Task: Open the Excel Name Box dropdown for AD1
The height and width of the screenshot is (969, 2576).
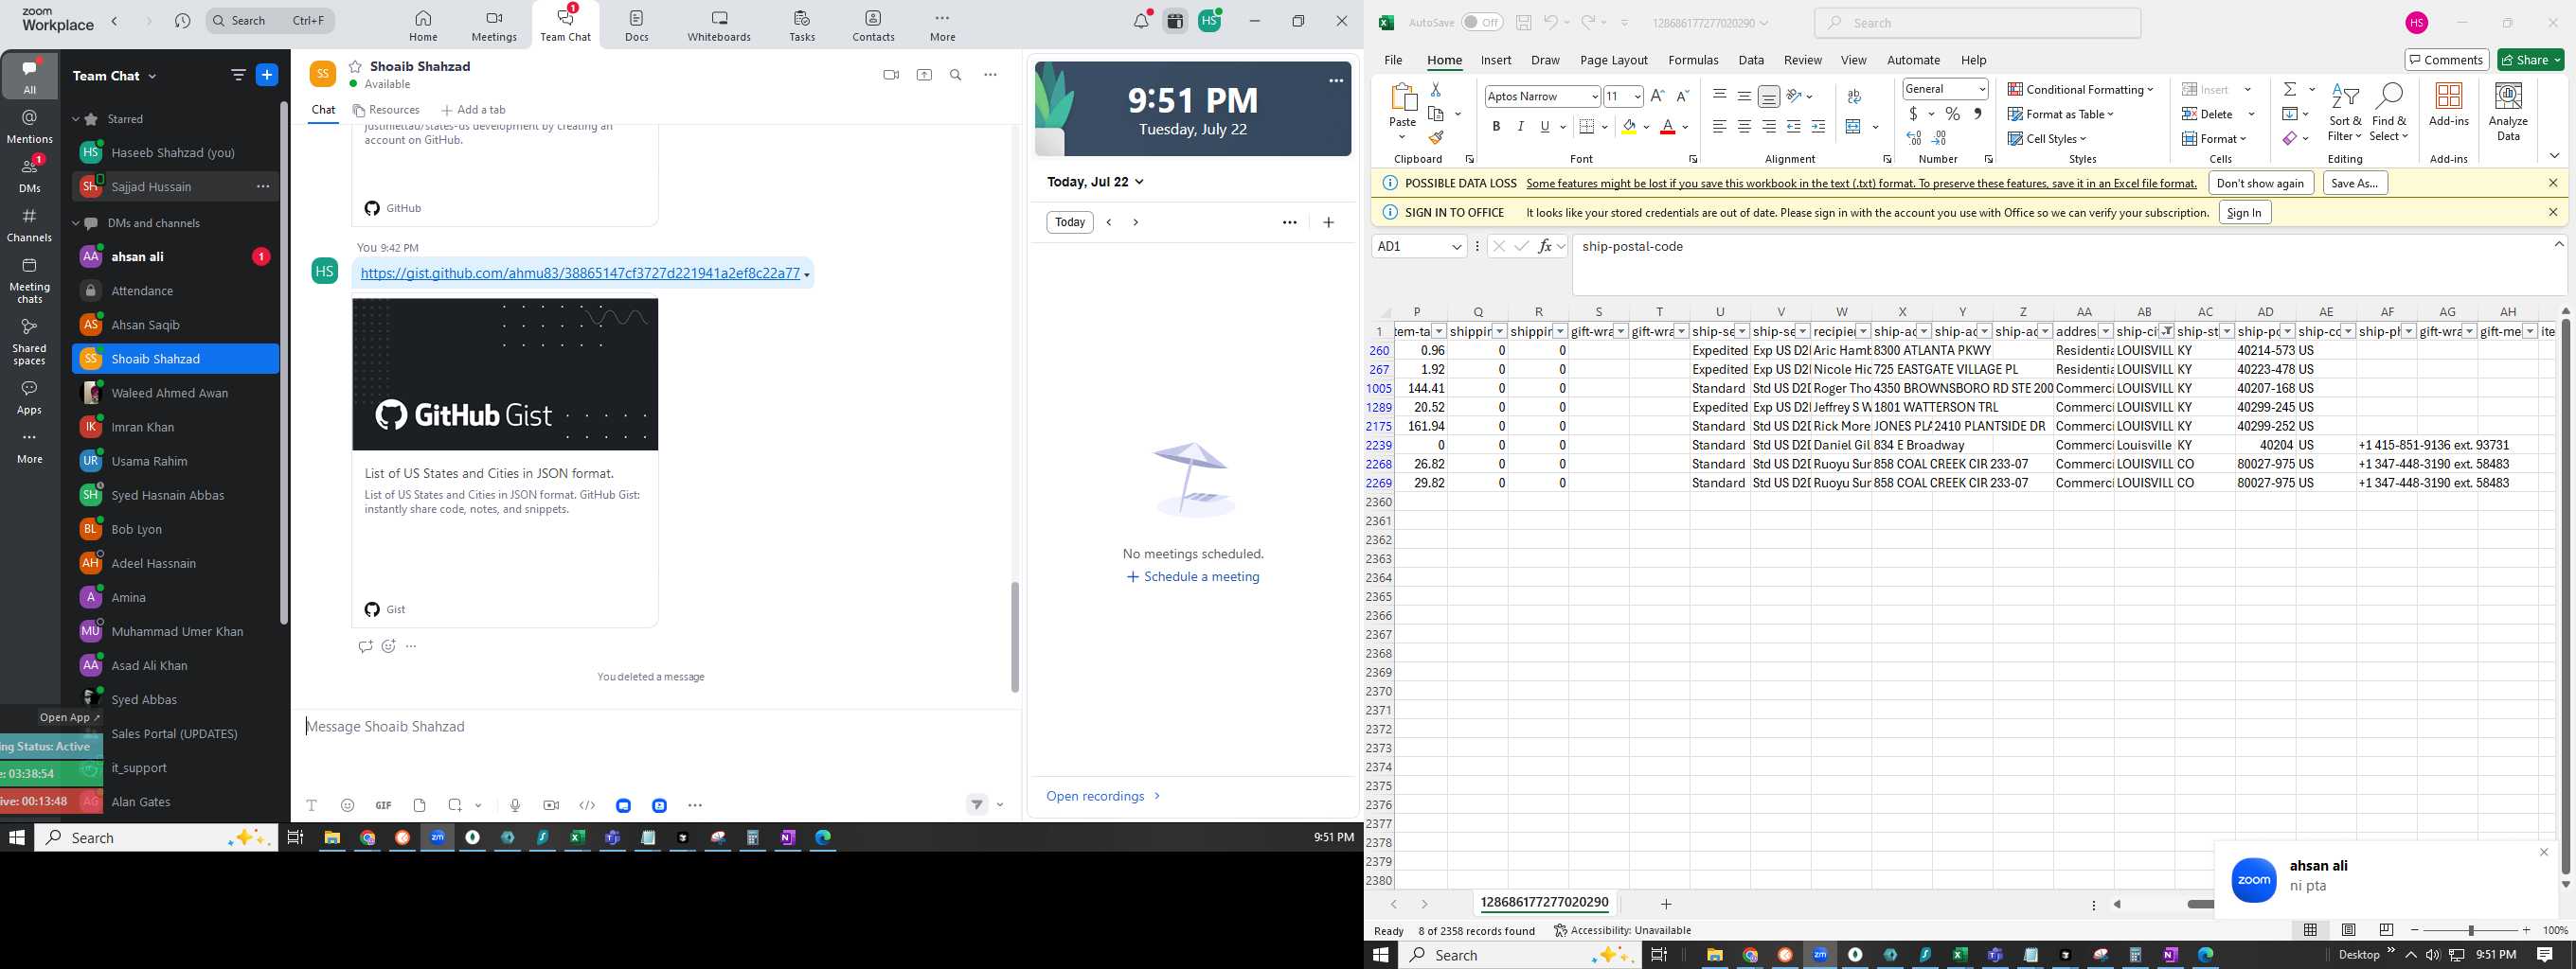Action: 1457,247
